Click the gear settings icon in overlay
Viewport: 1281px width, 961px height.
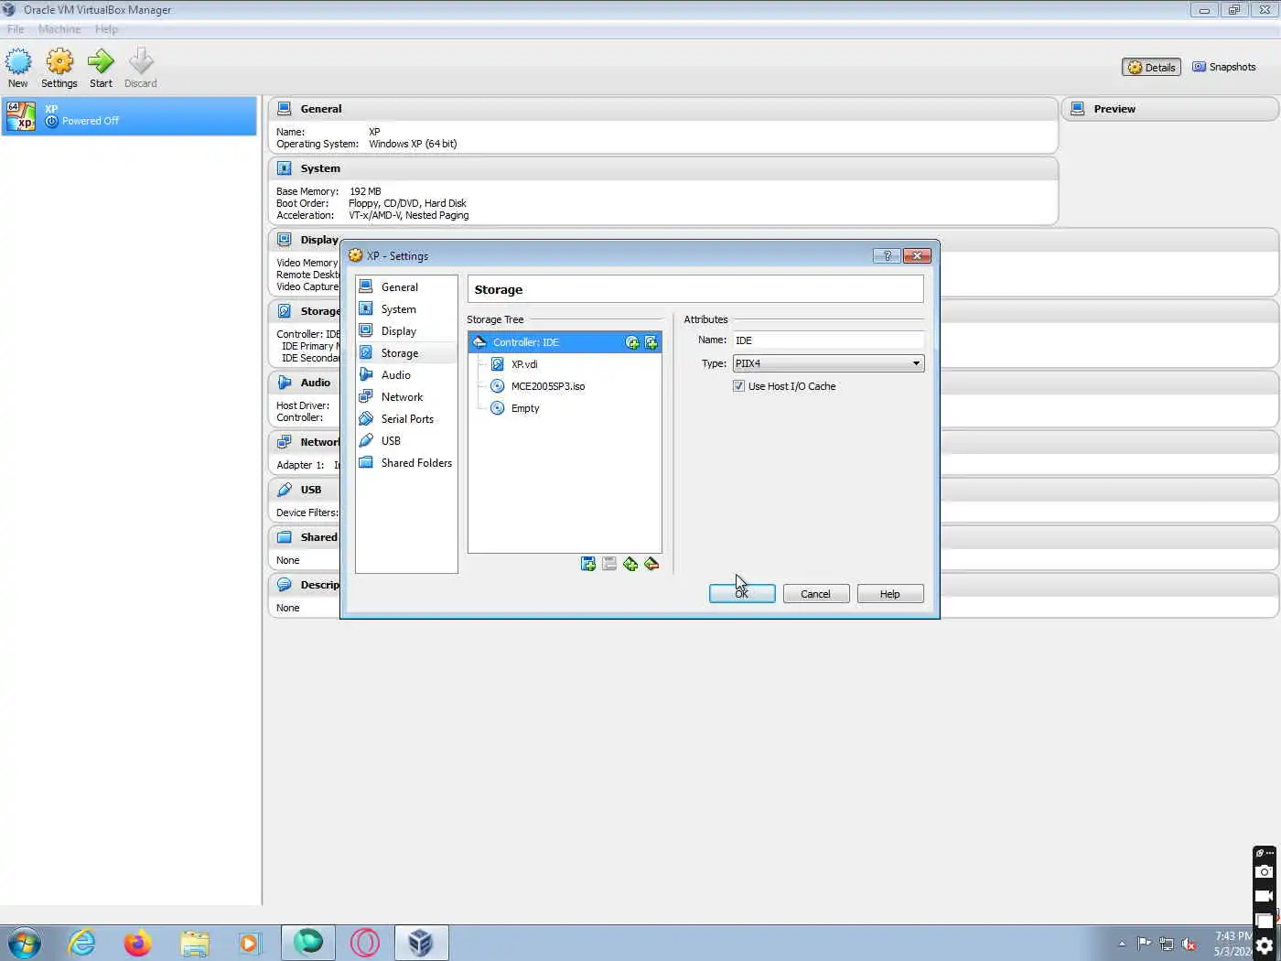(1264, 945)
